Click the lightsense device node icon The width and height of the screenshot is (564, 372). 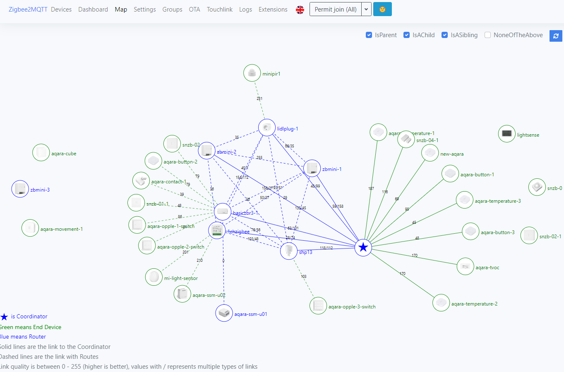(x=506, y=134)
